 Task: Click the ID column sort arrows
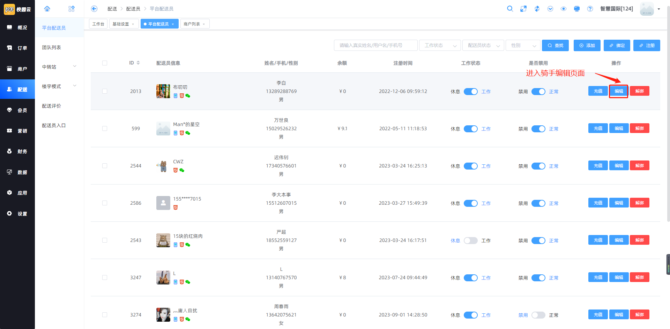click(x=138, y=63)
